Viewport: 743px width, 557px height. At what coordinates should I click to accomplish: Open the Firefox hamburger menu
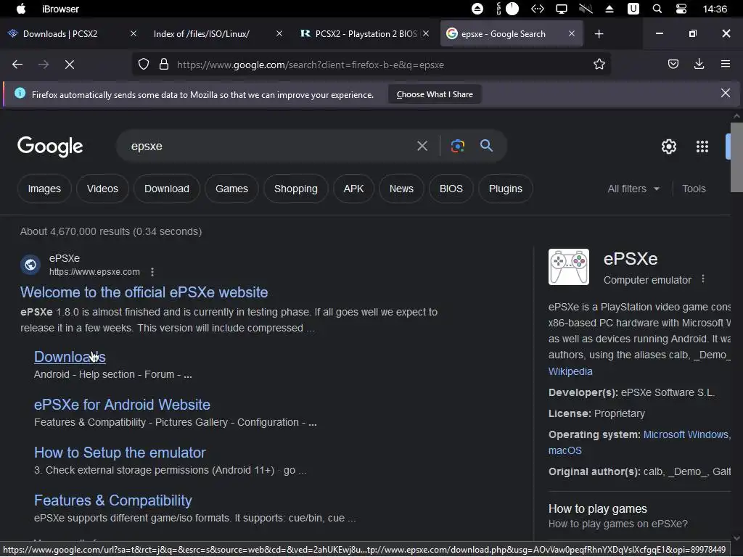(725, 64)
